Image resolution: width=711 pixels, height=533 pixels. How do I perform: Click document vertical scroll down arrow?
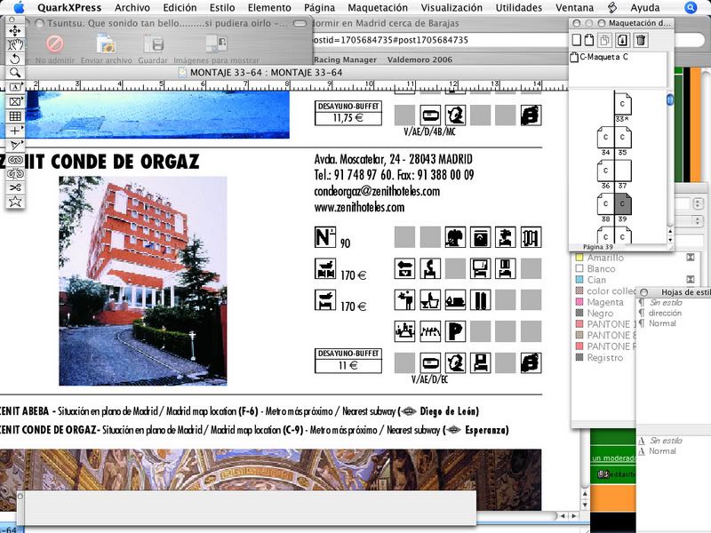coord(585,505)
